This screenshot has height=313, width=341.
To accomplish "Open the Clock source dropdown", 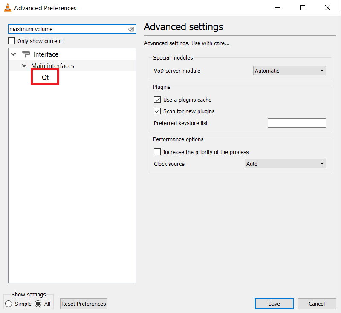I will pos(285,164).
